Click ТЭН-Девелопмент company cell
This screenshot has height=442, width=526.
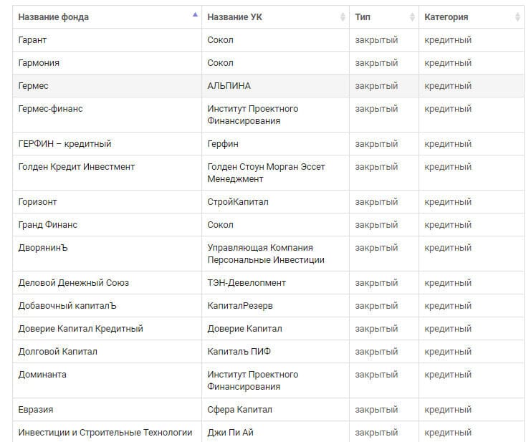point(247,283)
